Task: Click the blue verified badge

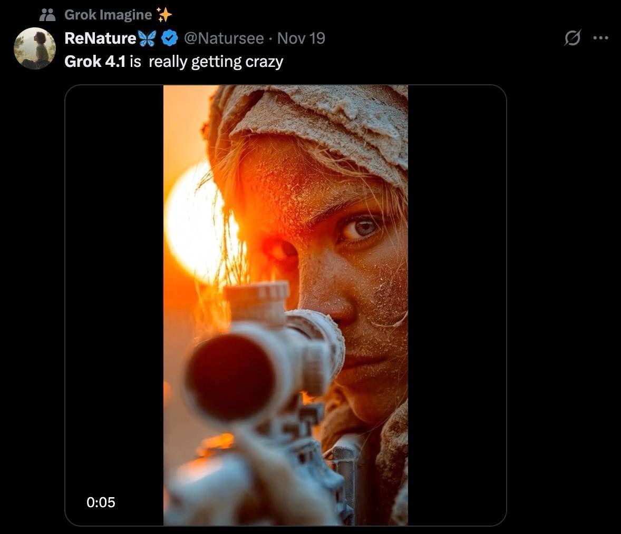Action: click(x=169, y=38)
